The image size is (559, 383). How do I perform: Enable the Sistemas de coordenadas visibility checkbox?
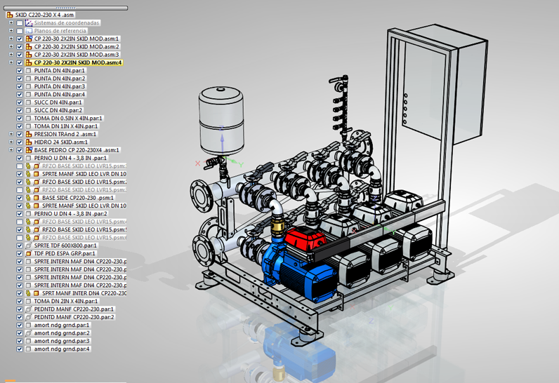coord(20,23)
